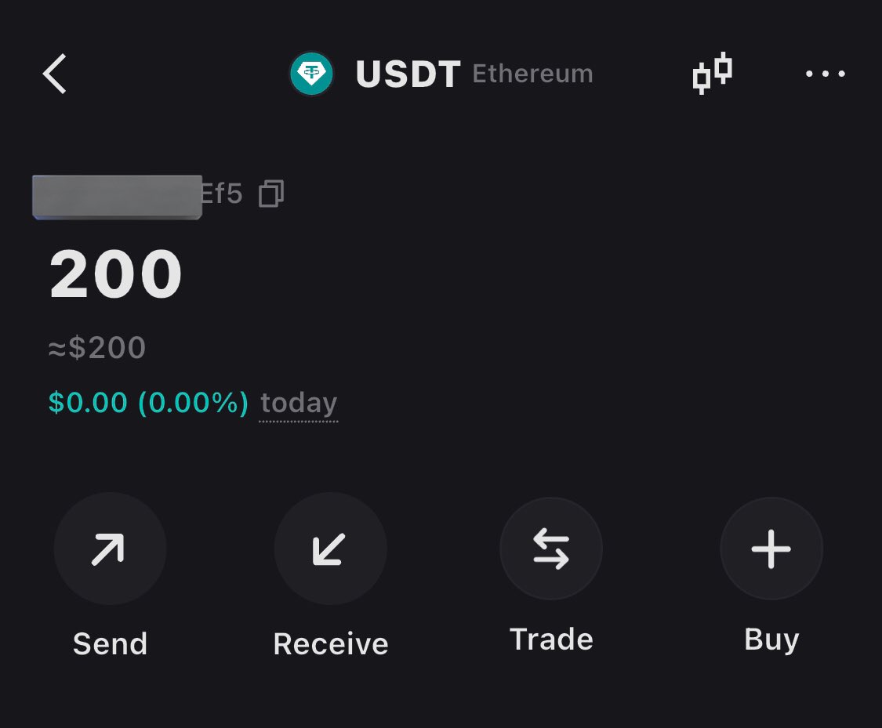This screenshot has width=882, height=728.
Task: Tap the Buy plus icon
Action: [771, 549]
